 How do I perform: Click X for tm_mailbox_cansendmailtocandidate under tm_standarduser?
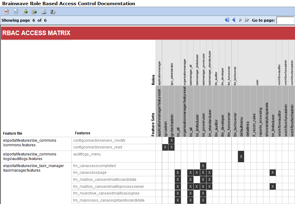(x=209, y=180)
